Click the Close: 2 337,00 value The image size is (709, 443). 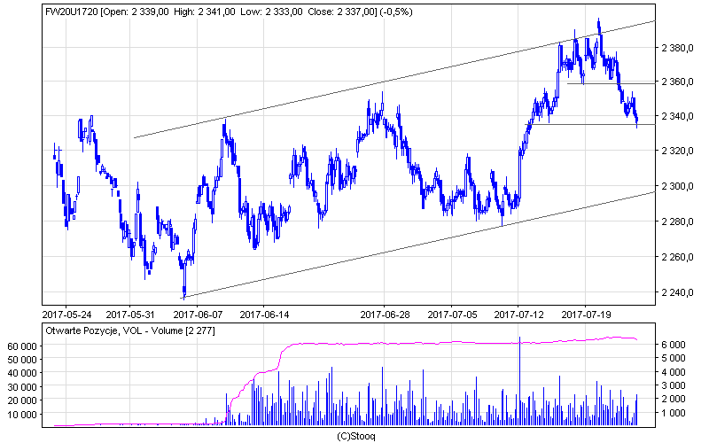(x=341, y=12)
